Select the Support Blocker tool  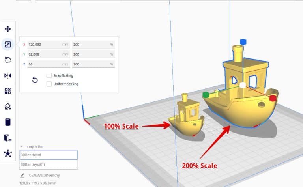coord(7,107)
